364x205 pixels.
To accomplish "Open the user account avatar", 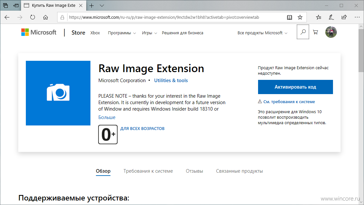I will (331, 32).
